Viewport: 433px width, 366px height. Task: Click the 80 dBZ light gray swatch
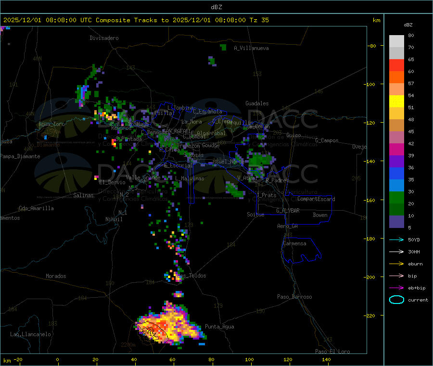(x=396, y=41)
